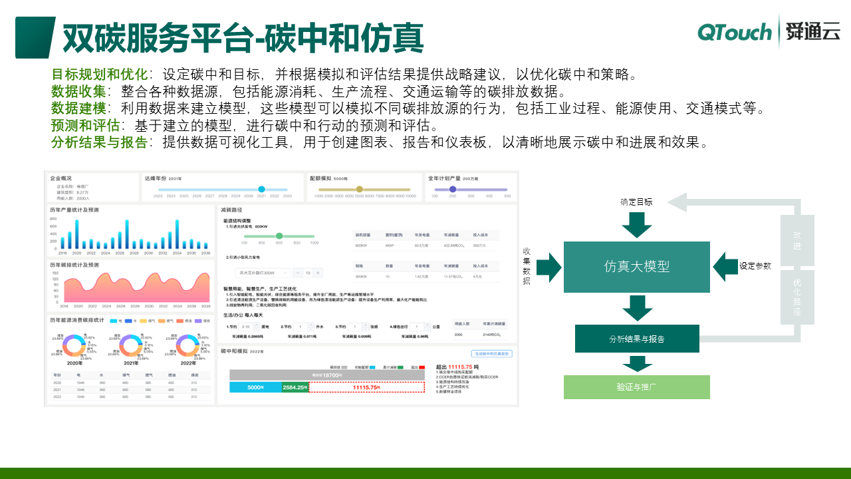
Task: Click the green 验证与推广 block
Action: [x=637, y=387]
